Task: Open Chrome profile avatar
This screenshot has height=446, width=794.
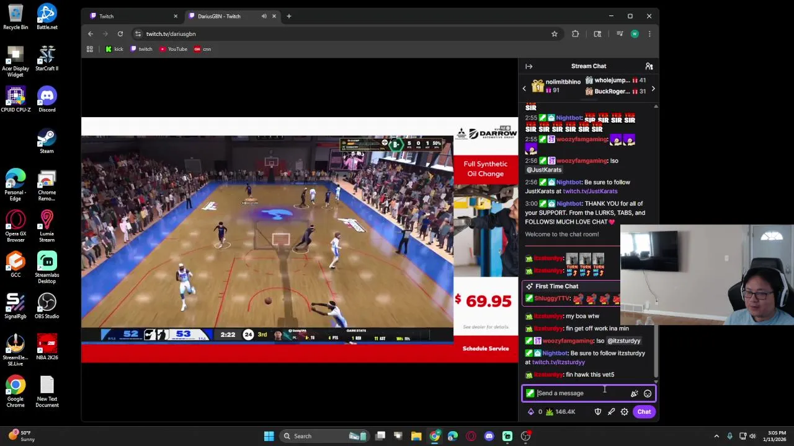Action: pos(635,34)
